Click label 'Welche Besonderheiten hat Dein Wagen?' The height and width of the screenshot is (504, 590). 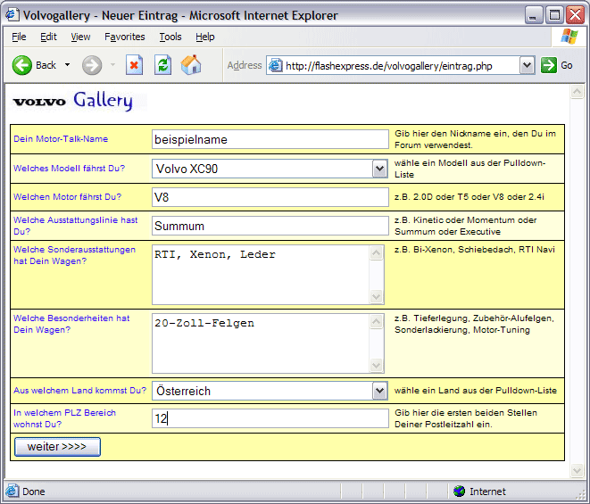coord(71,324)
